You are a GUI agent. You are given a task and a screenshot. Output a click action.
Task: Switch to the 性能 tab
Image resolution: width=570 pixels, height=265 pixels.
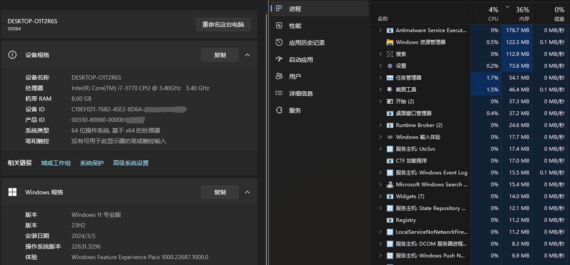point(320,25)
